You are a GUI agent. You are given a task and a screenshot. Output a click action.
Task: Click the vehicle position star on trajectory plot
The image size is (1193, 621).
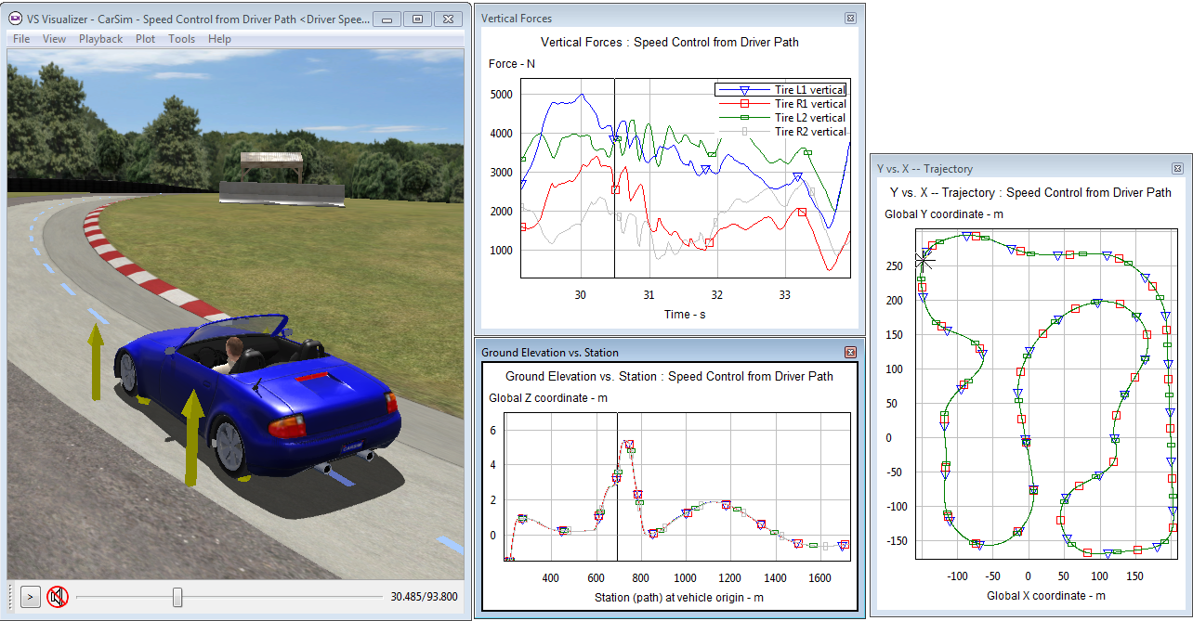[924, 261]
